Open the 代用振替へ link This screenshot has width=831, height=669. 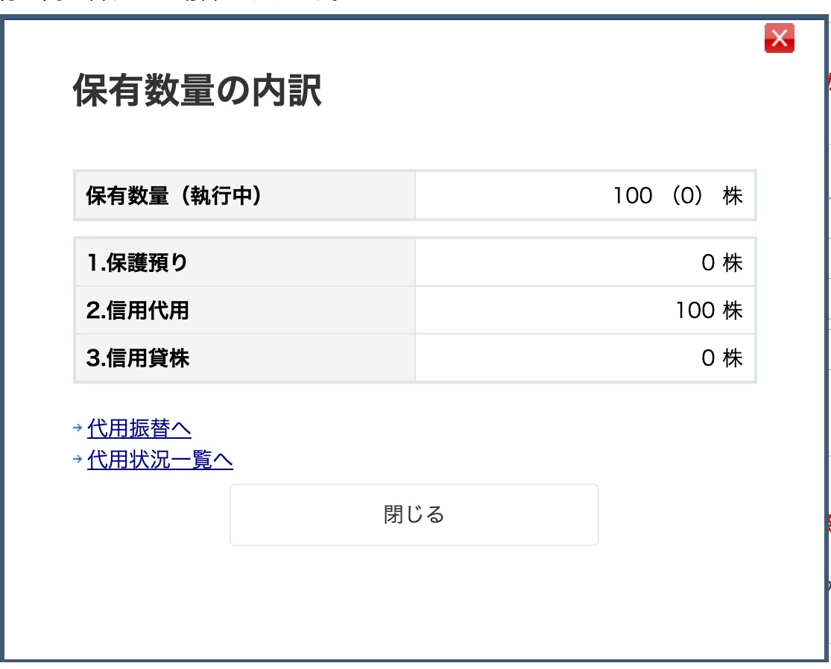[139, 428]
